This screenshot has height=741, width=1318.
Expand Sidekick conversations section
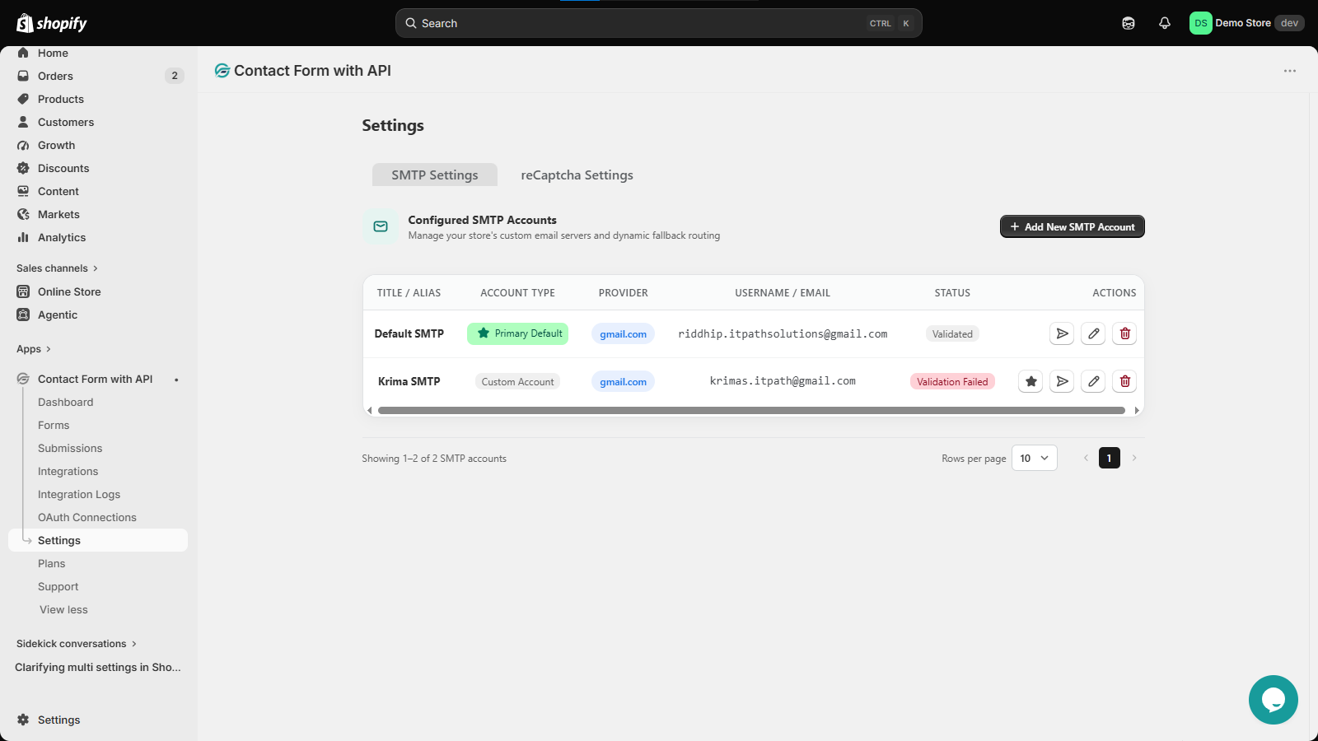coord(77,644)
